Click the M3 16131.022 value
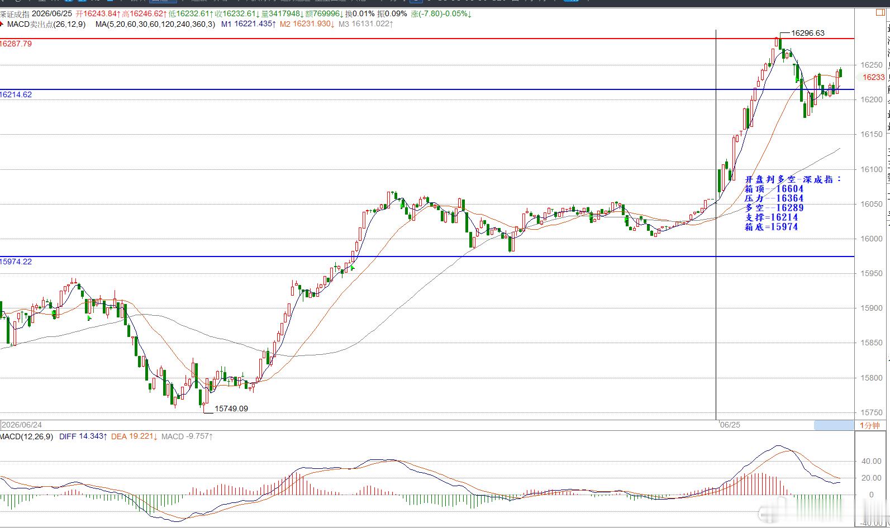This screenshot has height=532, width=890. pyautogui.click(x=366, y=24)
